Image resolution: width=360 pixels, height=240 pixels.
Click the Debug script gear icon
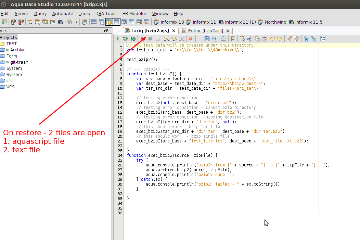(125, 39)
